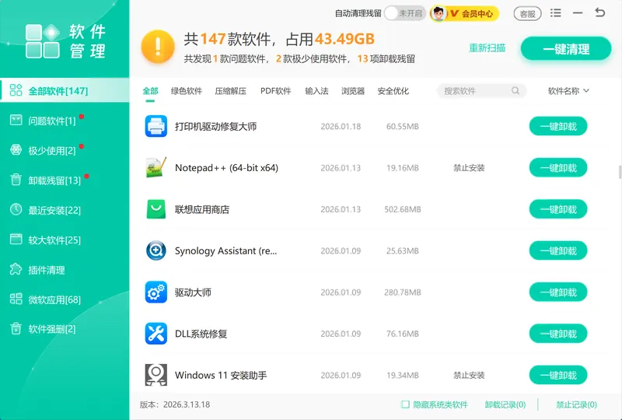The height and width of the screenshot is (420, 622).
Task: Uninstall 联想应用商店 with 一键卸载
Action: (x=558, y=209)
